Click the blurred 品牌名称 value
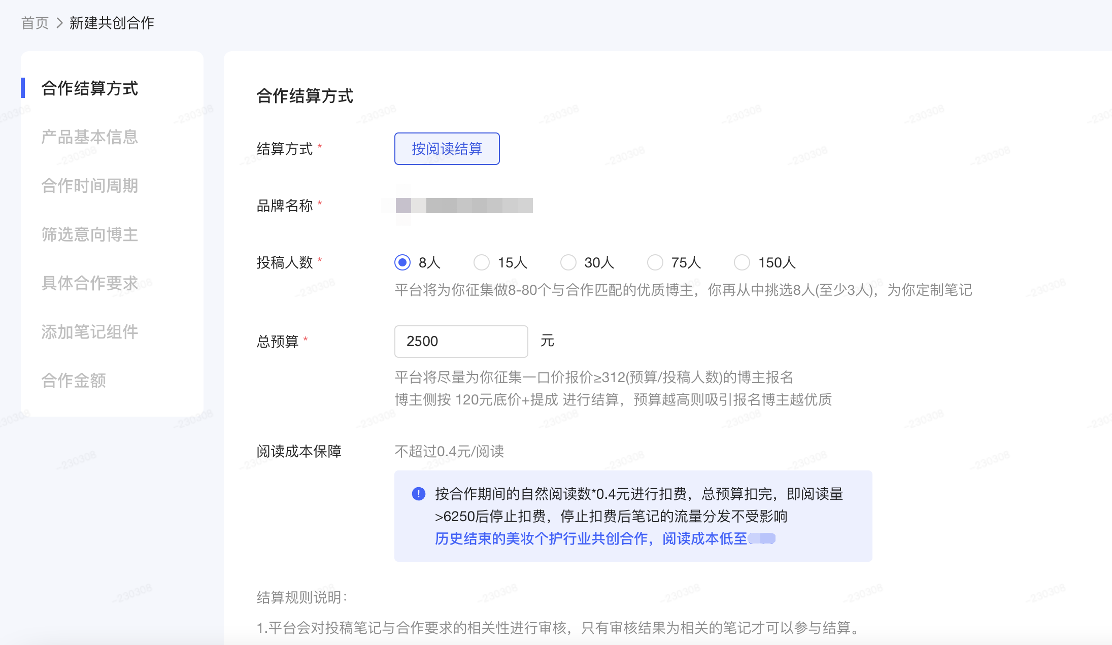Viewport: 1112px width, 645px height. pyautogui.click(x=464, y=206)
